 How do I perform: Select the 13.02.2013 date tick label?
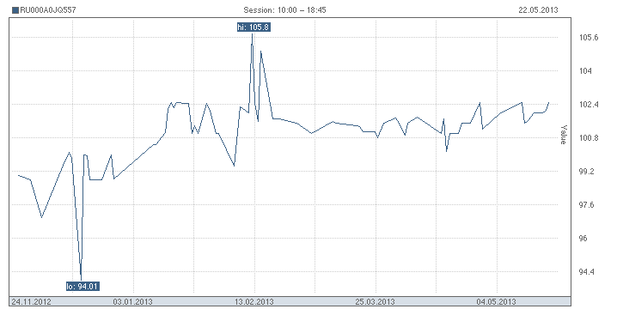click(254, 302)
